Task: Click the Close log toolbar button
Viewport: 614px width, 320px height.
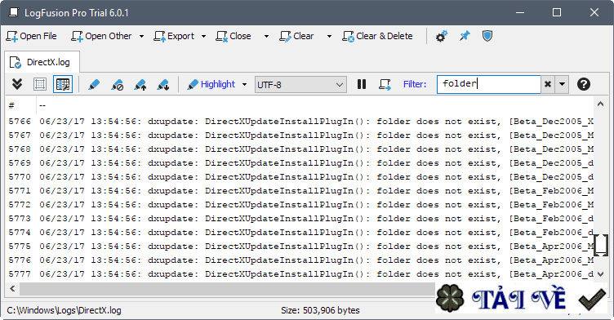Action: coord(234,36)
